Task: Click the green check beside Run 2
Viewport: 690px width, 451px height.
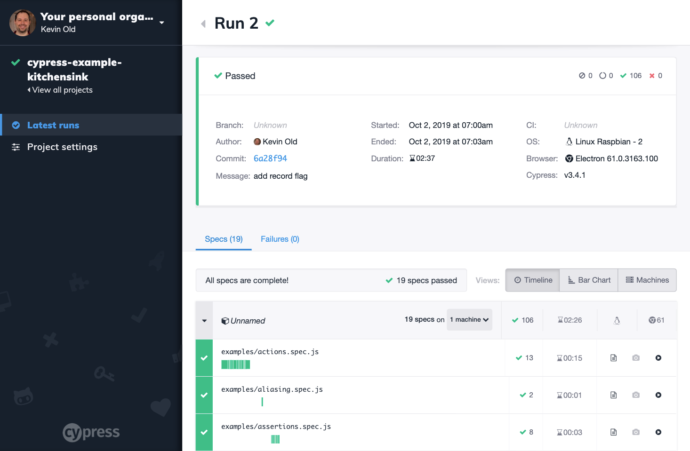Action: (270, 23)
